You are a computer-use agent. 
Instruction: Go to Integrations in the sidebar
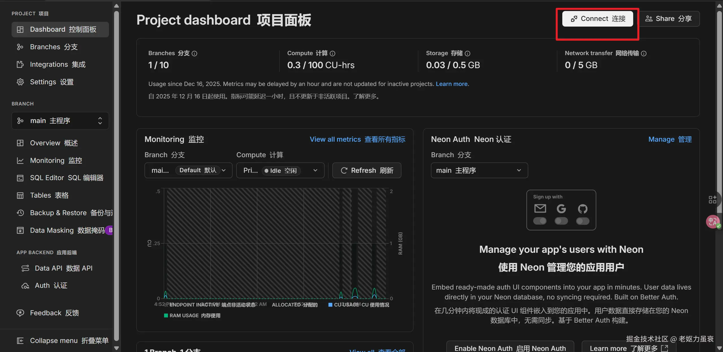(58, 64)
